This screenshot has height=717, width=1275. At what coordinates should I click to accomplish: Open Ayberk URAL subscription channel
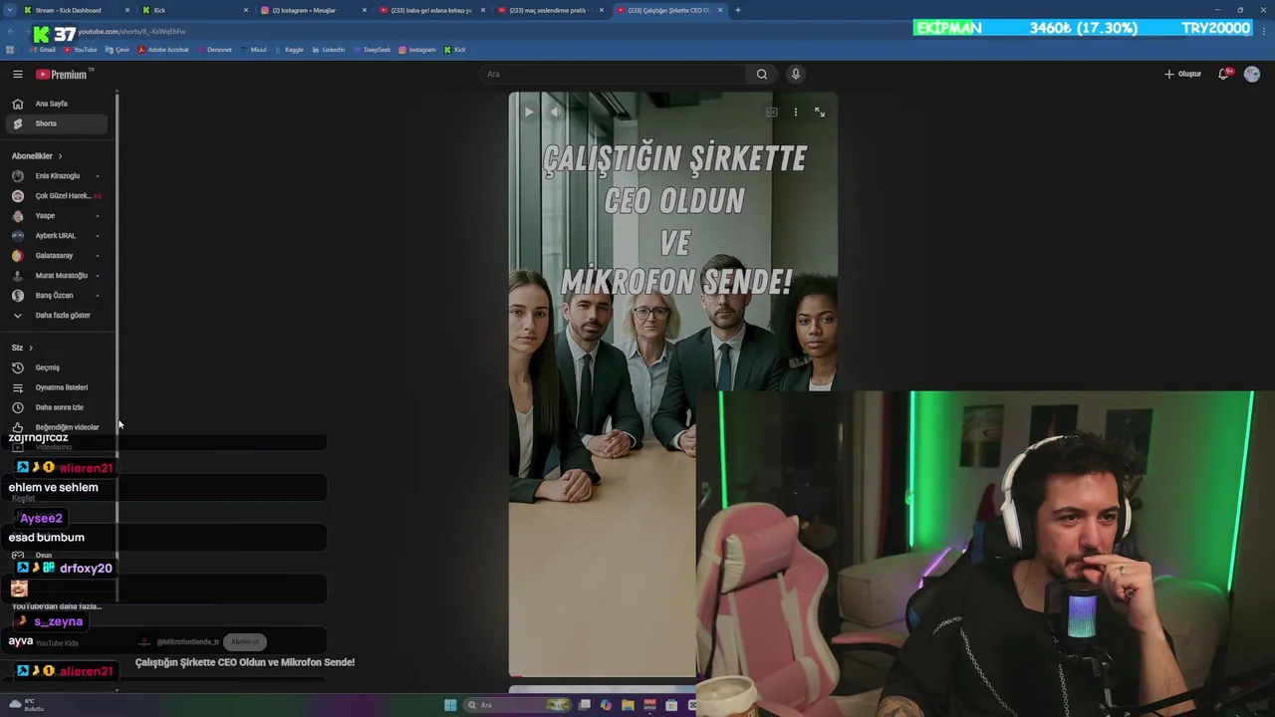coord(56,235)
